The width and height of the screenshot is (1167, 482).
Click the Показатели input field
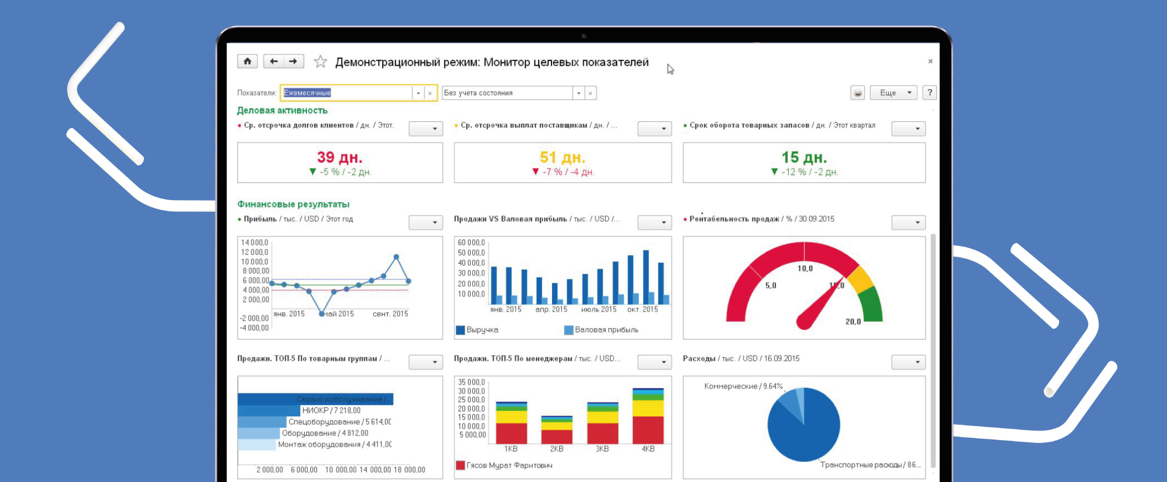click(x=346, y=93)
